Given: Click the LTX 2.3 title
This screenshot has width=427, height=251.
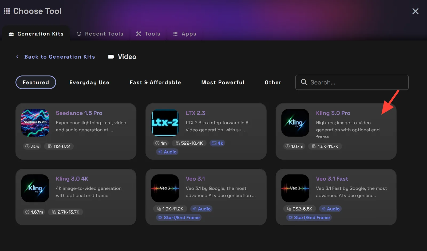Looking at the screenshot, I should click(x=196, y=113).
